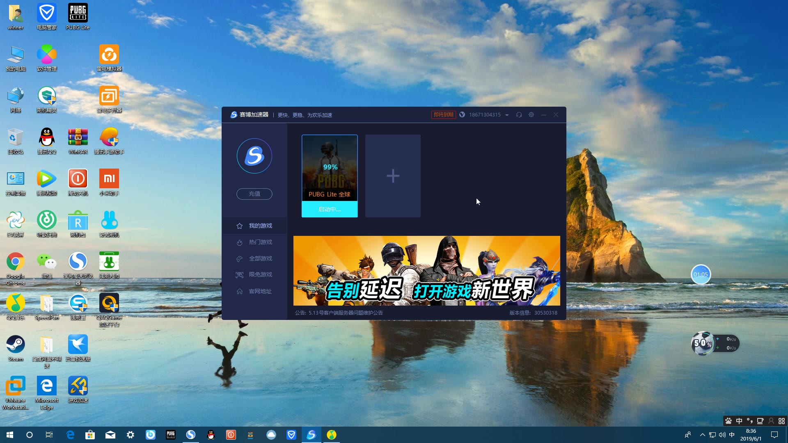Screen dimensions: 788x443
Task: Open Steam desktop icon
Action: pos(16,348)
